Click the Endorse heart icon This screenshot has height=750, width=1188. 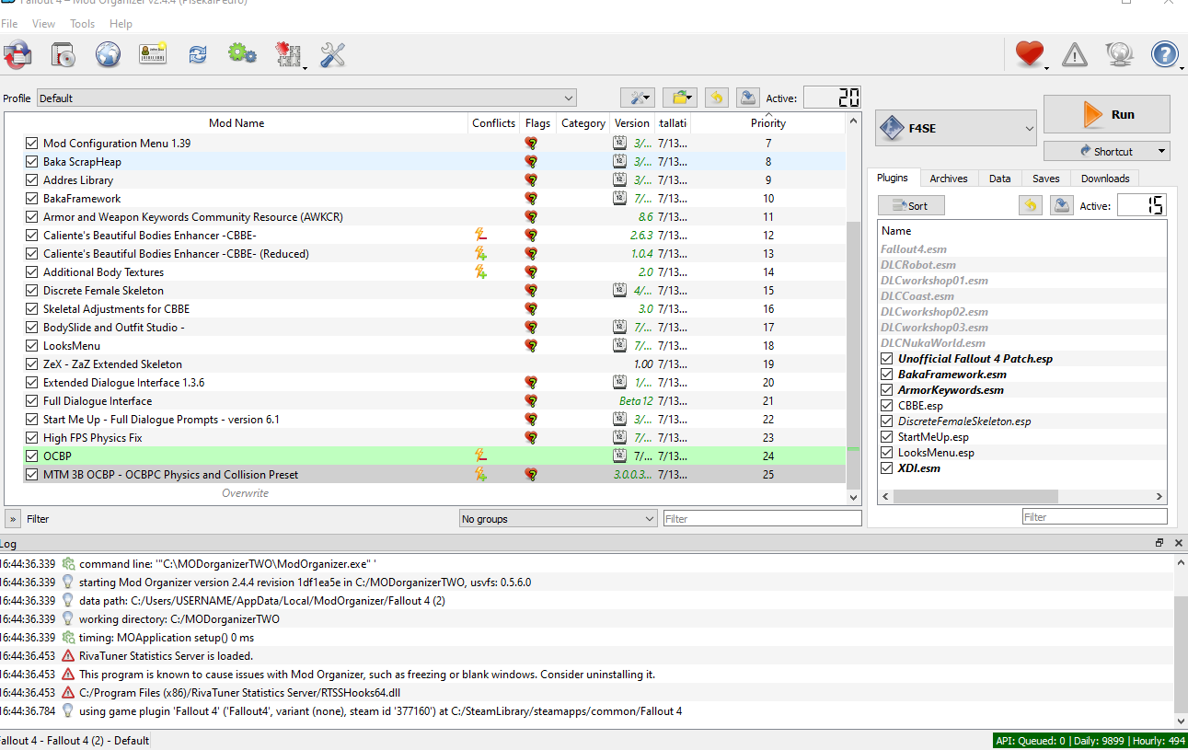[1029, 55]
